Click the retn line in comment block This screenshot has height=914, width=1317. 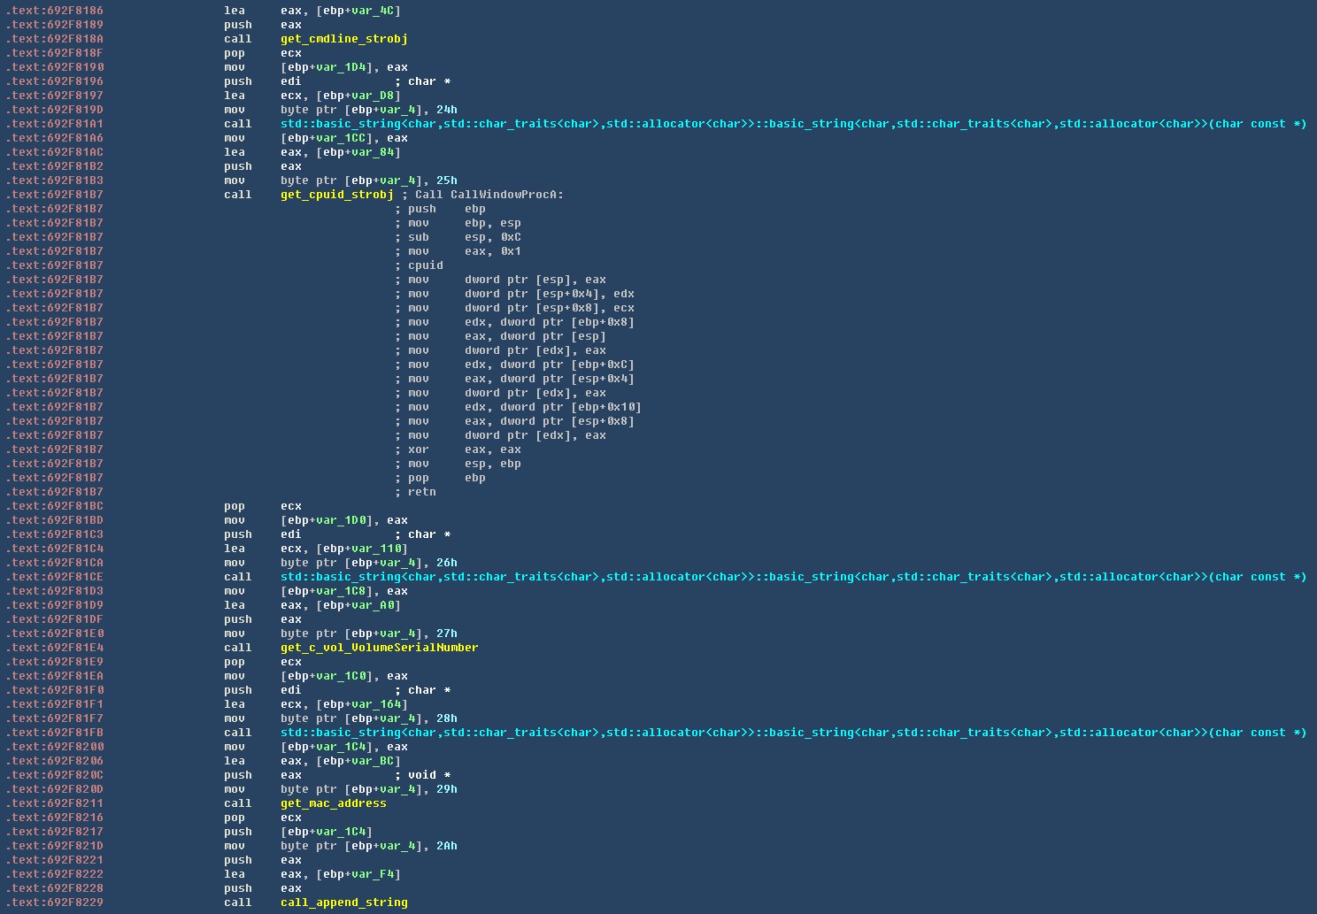click(x=421, y=492)
